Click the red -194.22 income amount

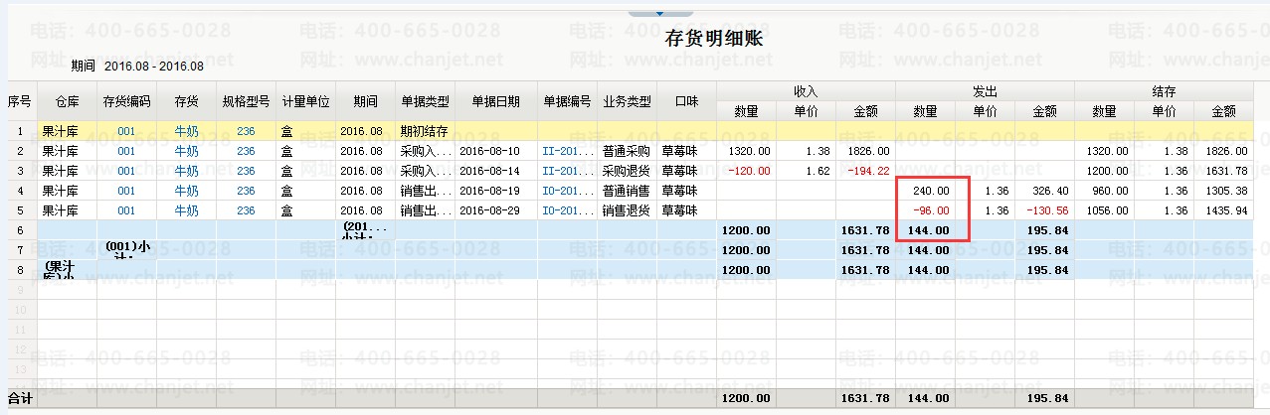(x=870, y=171)
